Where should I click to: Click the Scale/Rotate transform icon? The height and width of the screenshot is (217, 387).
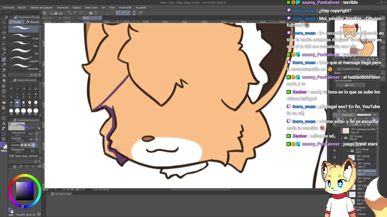(96, 13)
